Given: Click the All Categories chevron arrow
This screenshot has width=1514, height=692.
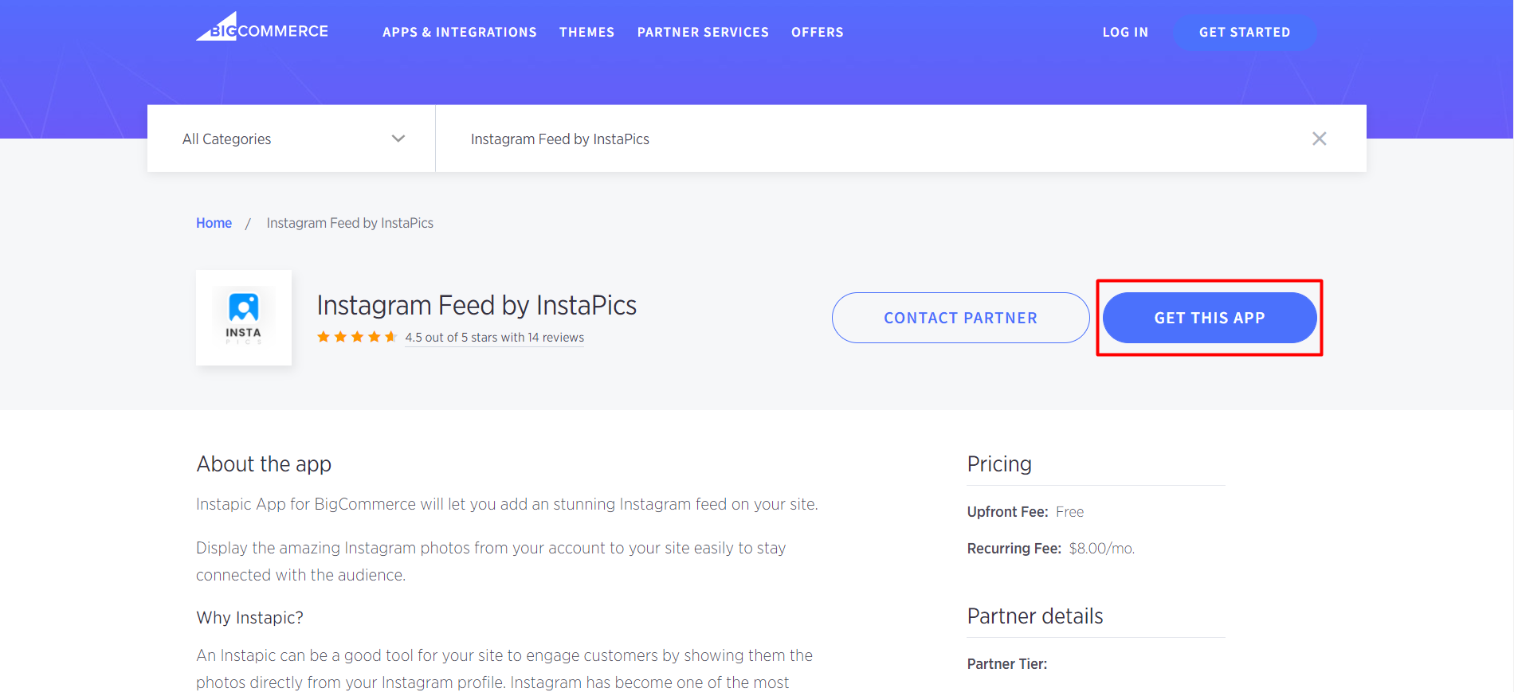Looking at the screenshot, I should click(x=398, y=139).
